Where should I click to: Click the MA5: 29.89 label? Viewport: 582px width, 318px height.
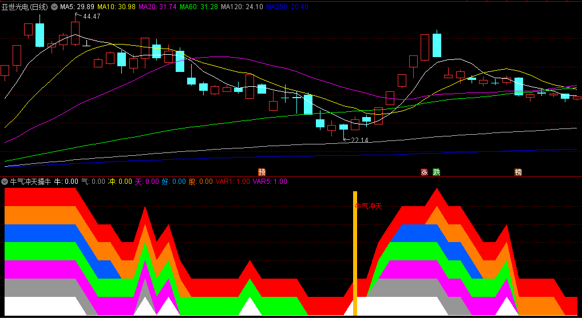tap(78, 7)
